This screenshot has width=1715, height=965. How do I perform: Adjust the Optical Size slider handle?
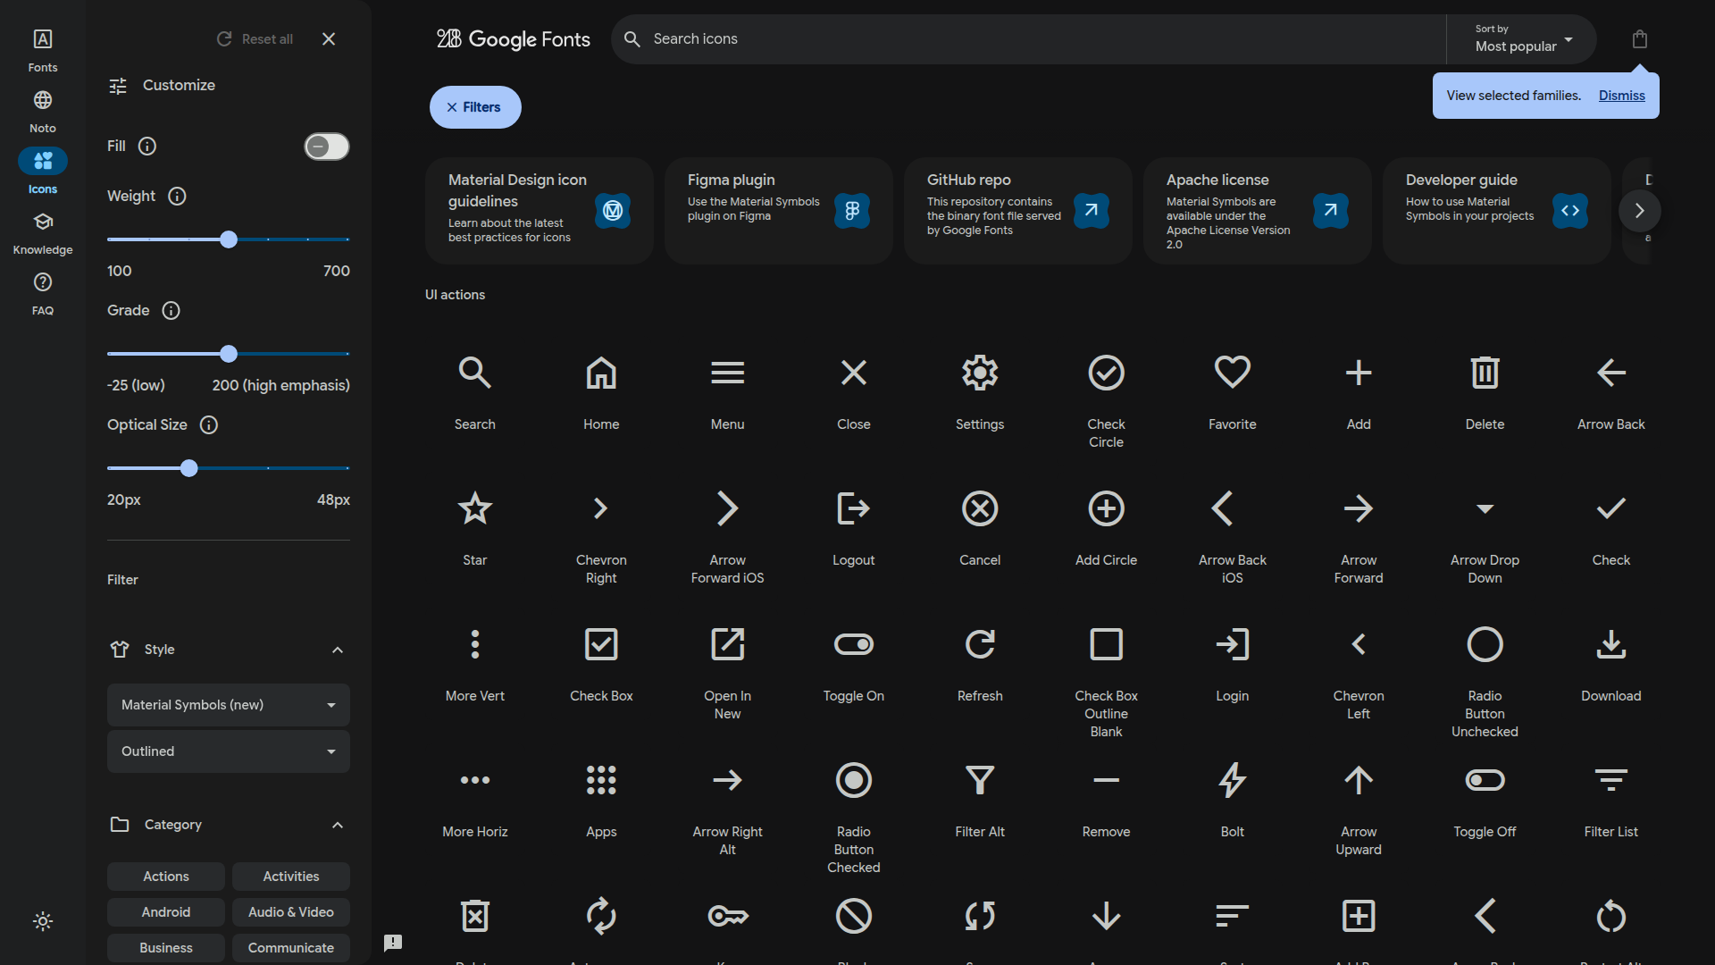pos(188,468)
